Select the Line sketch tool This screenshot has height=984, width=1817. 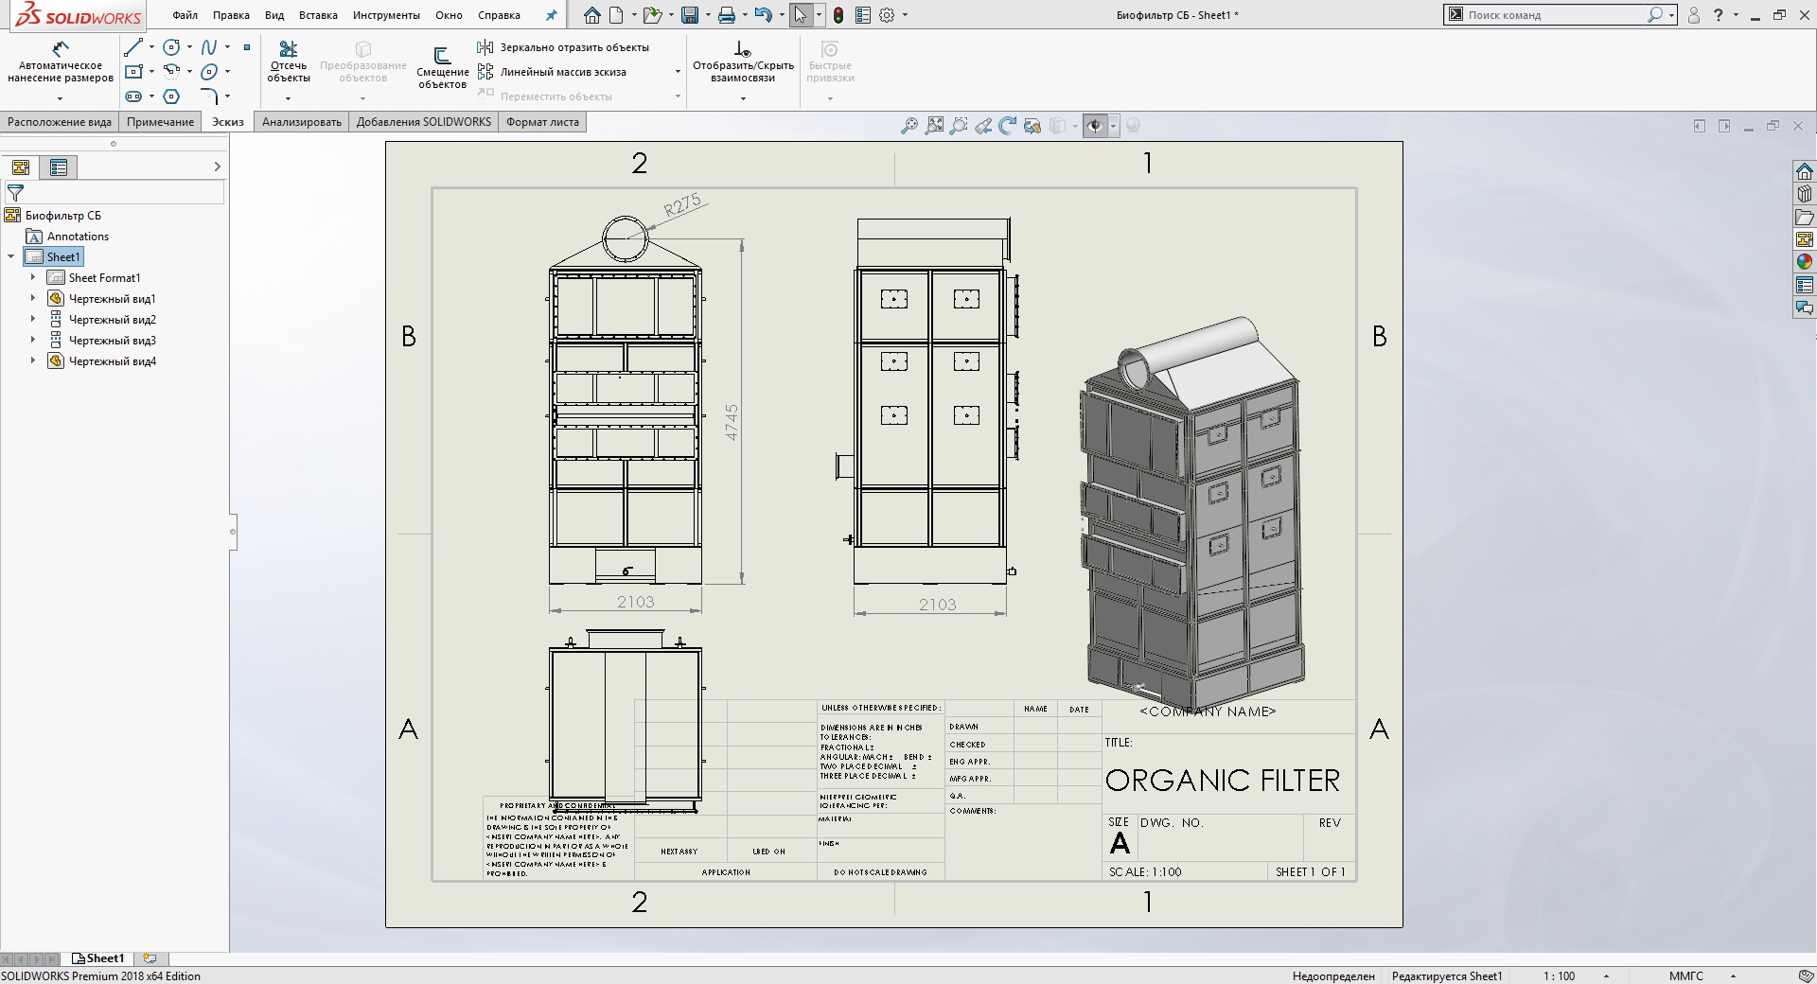click(133, 47)
